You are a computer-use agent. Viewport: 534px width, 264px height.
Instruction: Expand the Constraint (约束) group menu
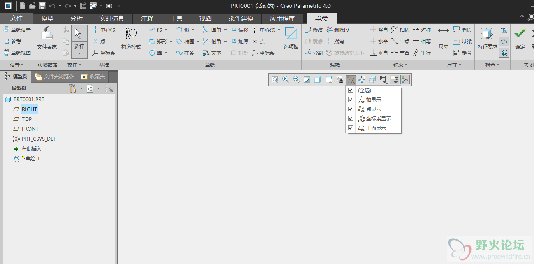pyautogui.click(x=400, y=65)
